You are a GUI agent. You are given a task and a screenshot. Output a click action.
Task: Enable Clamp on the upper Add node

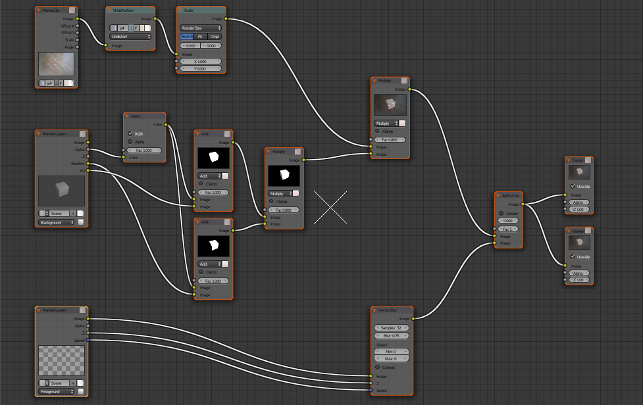coord(201,183)
